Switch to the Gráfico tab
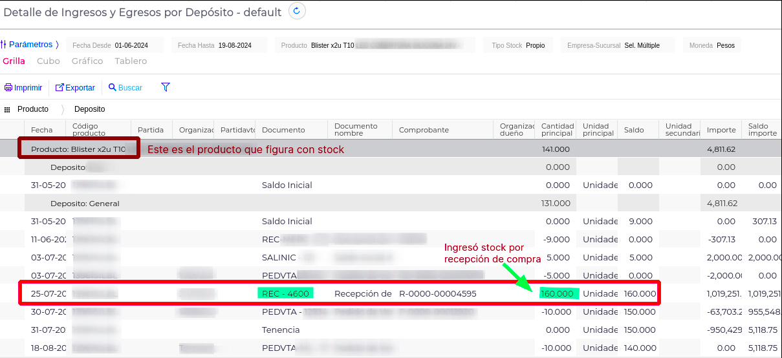The height and width of the screenshot is (358, 782). point(87,61)
